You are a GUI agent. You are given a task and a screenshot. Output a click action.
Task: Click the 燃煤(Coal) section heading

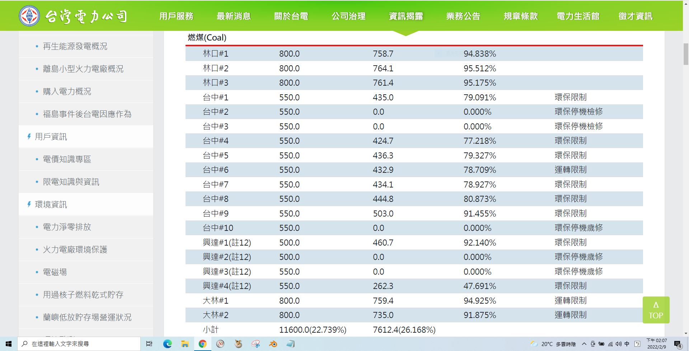207,38
